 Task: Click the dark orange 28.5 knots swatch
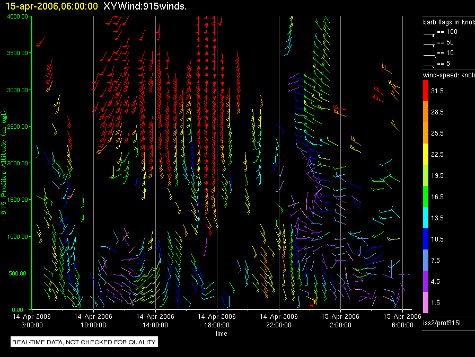(426, 112)
